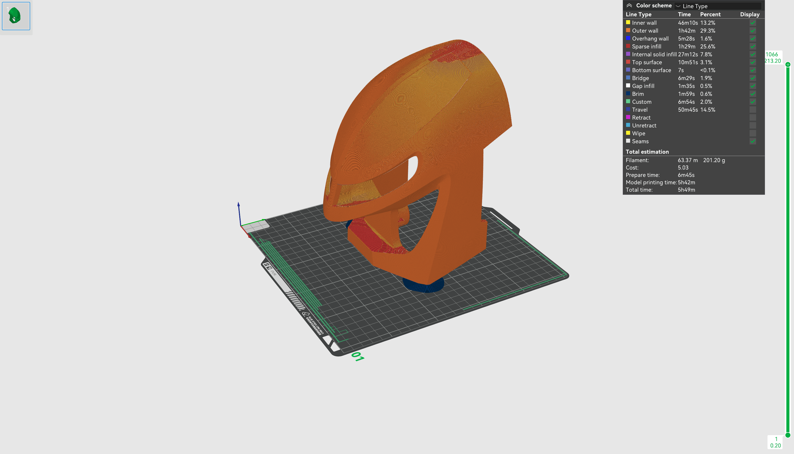794x454 pixels.
Task: Click the white Gap infill swatch
Action: pyautogui.click(x=628, y=85)
